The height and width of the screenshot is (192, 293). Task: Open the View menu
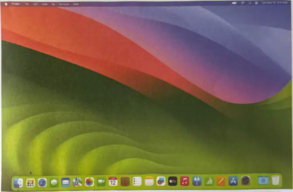(45, 4)
